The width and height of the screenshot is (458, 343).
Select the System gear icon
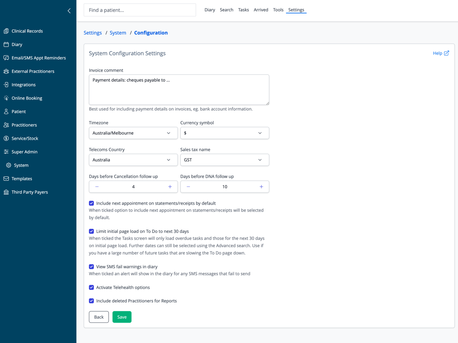pyautogui.click(x=9, y=165)
